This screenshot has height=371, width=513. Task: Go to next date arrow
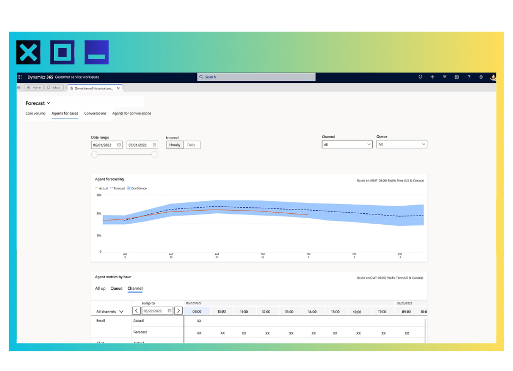pyautogui.click(x=178, y=311)
